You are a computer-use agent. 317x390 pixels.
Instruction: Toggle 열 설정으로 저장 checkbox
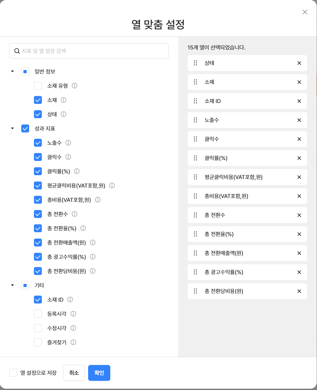13,373
